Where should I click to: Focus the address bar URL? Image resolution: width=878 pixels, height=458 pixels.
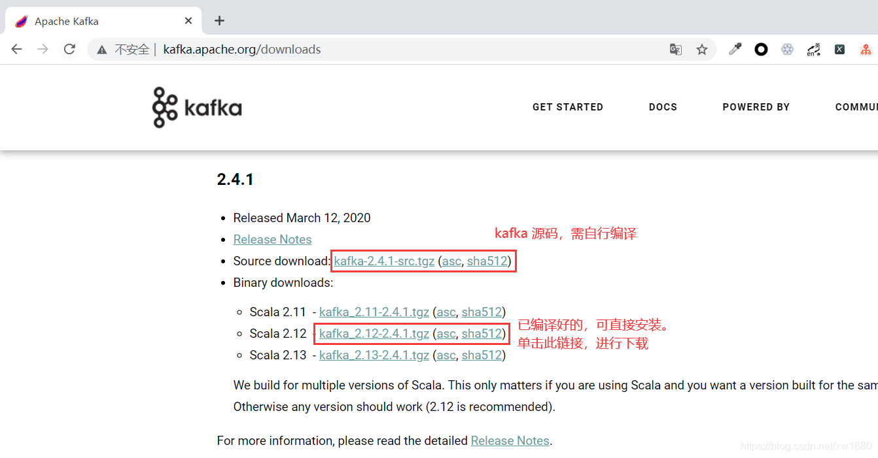(242, 49)
